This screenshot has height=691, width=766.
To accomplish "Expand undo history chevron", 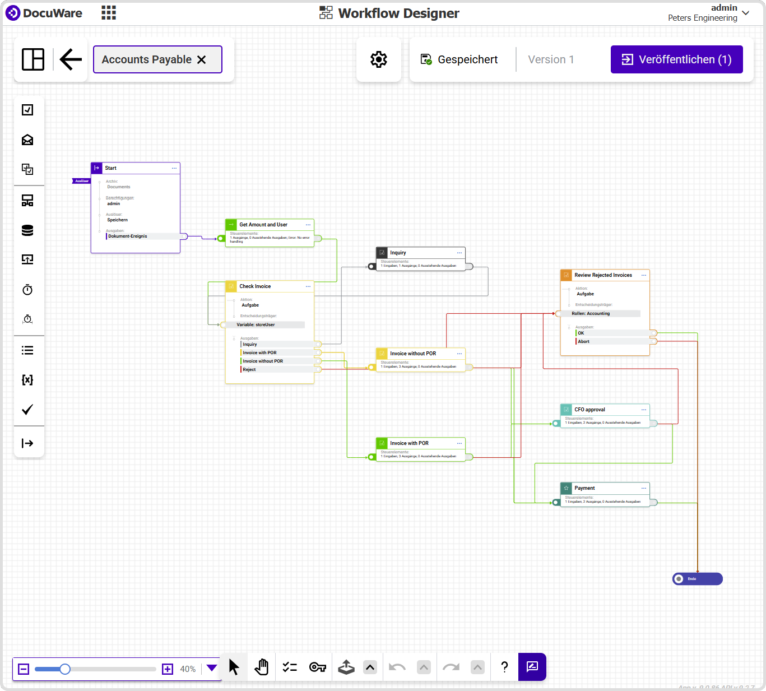I will (x=424, y=667).
